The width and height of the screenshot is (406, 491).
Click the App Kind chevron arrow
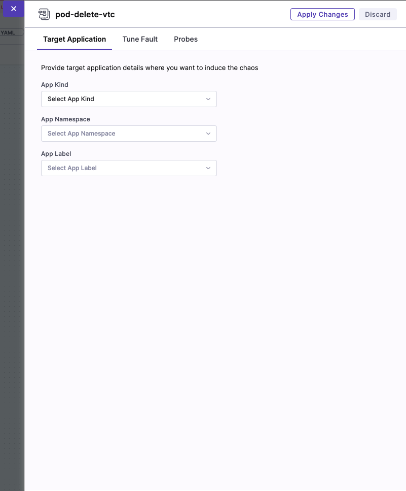point(208,99)
